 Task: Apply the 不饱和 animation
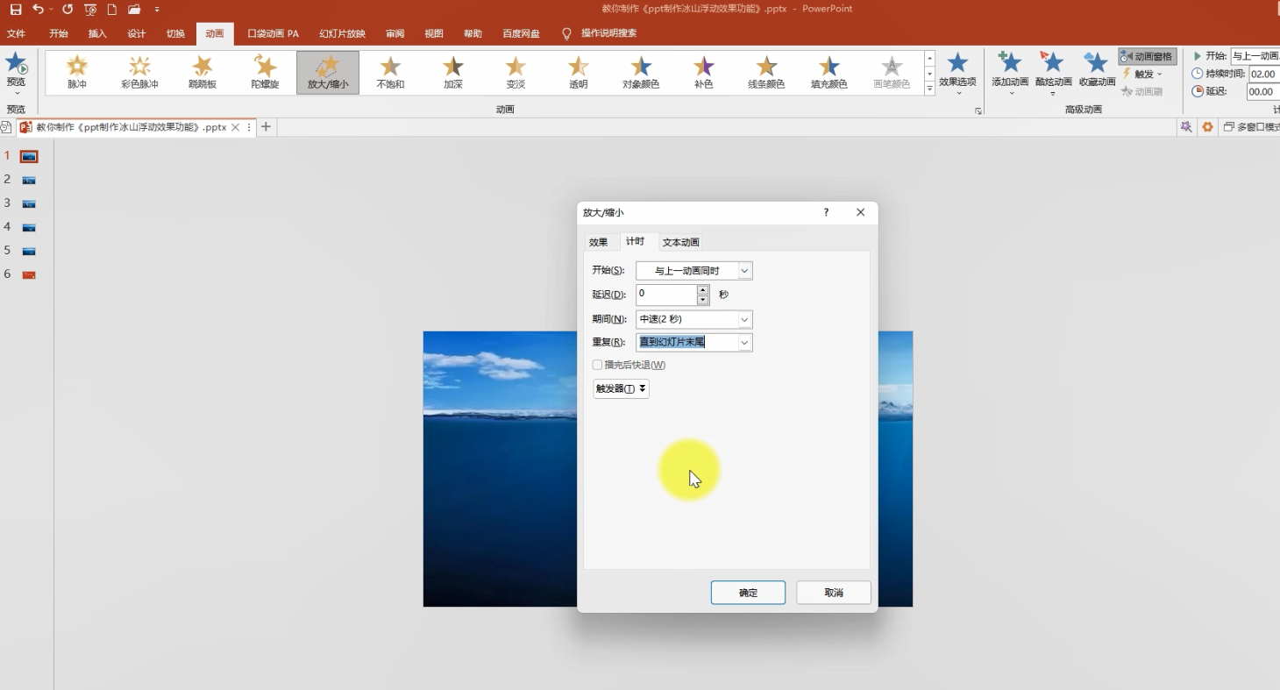click(x=390, y=73)
